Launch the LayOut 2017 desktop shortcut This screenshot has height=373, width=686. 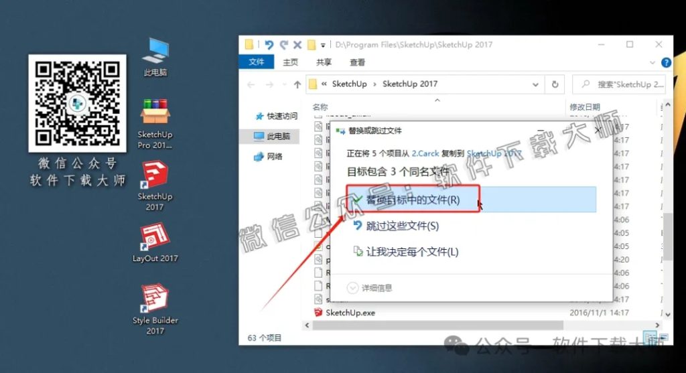[155, 243]
